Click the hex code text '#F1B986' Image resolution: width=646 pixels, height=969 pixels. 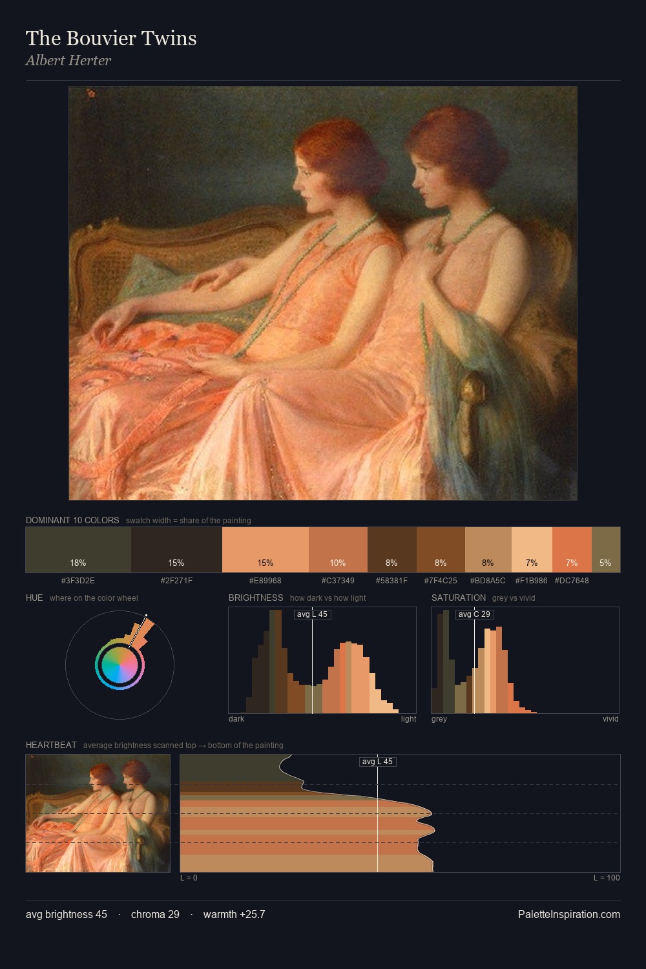click(532, 580)
